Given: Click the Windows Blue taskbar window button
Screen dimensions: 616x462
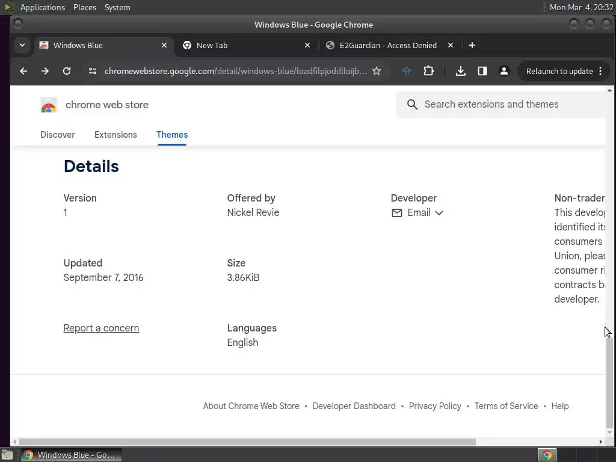Looking at the screenshot, I should click(x=71, y=455).
